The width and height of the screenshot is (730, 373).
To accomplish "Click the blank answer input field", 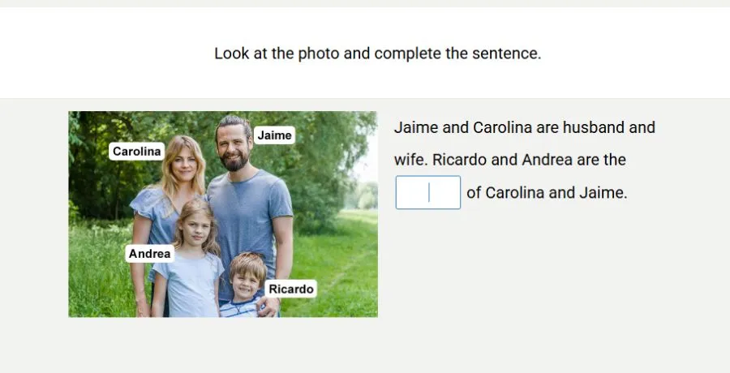I will click(427, 193).
